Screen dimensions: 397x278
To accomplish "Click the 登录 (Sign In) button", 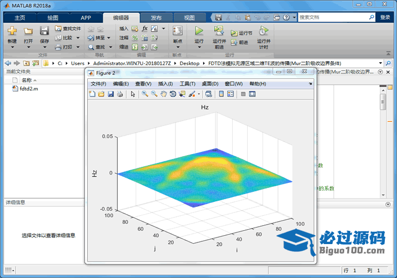I will point(385,17).
